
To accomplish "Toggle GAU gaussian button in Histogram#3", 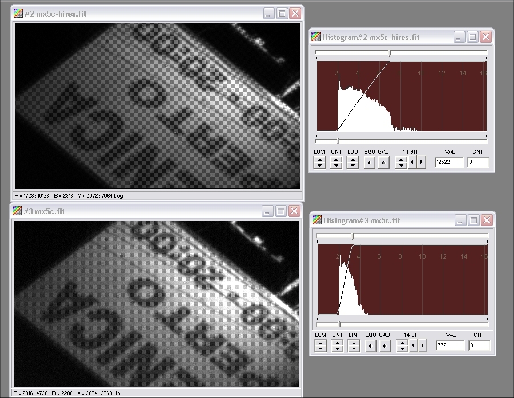I will point(385,346).
